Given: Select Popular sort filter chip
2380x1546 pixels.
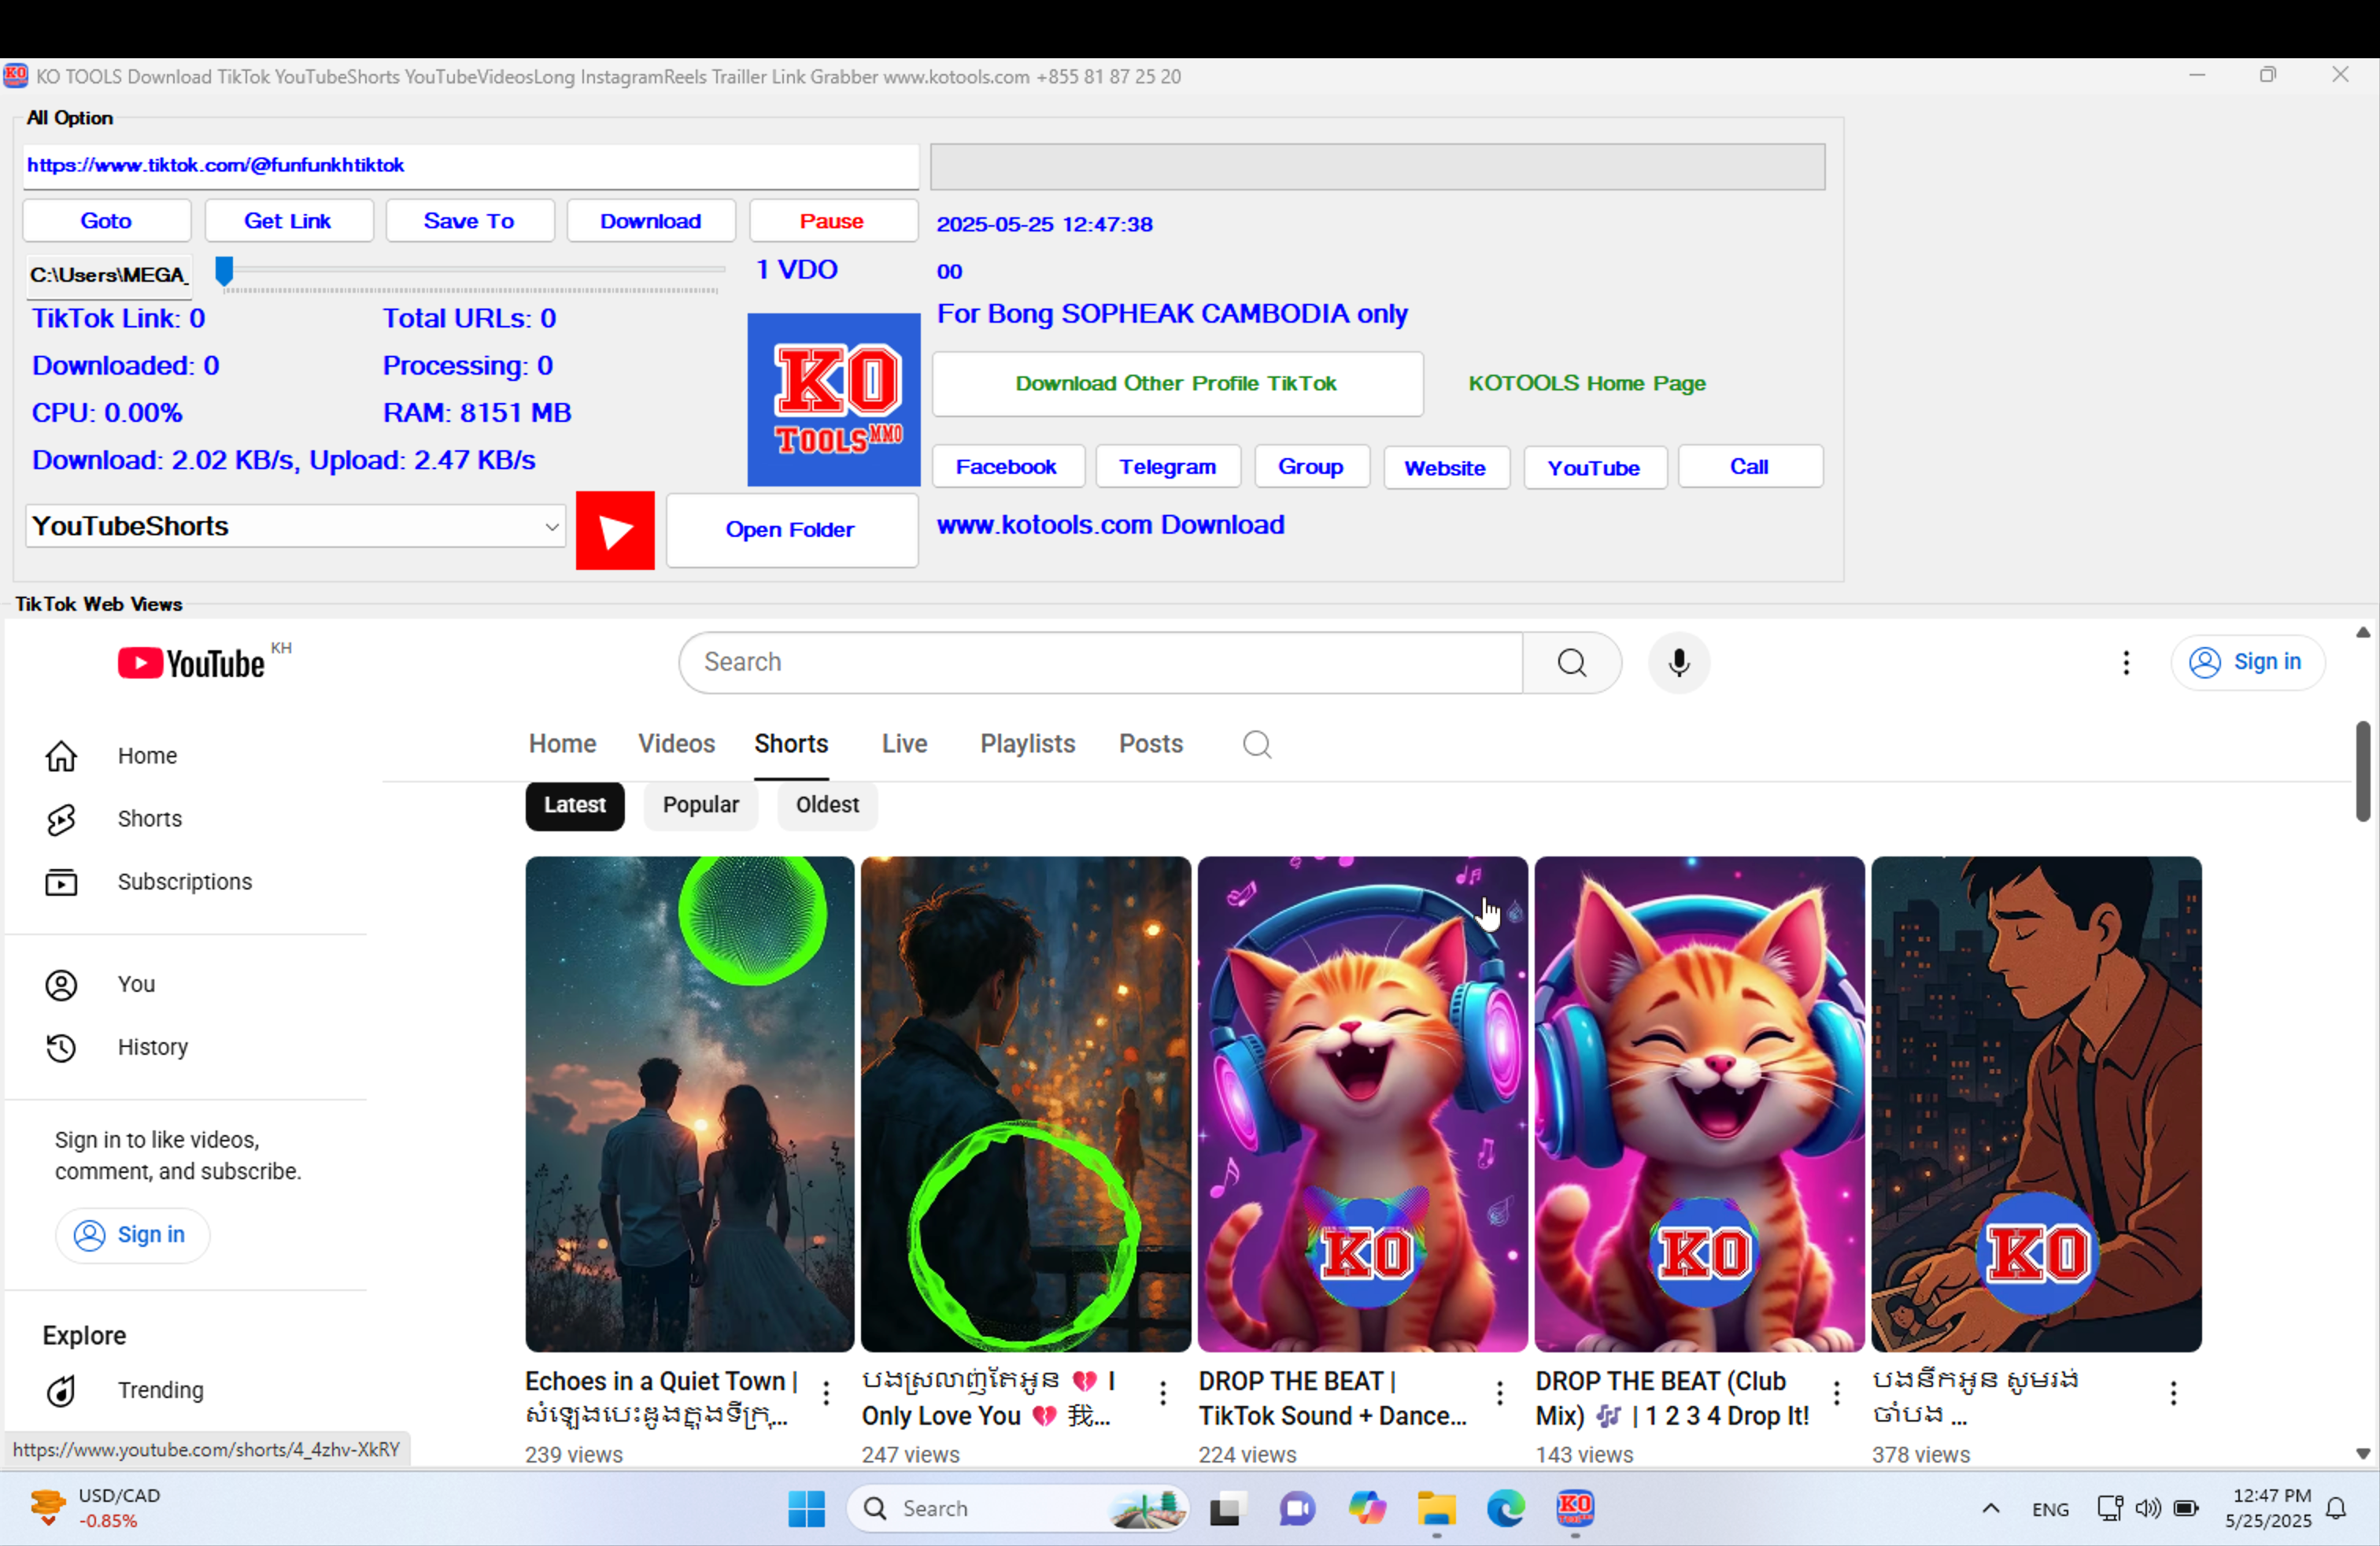Looking at the screenshot, I should click(701, 806).
